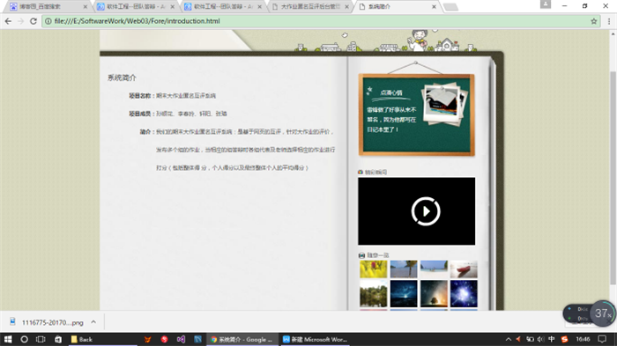Open the blue square app icon on taskbar
This screenshot has width=617, height=346.
tap(197, 339)
